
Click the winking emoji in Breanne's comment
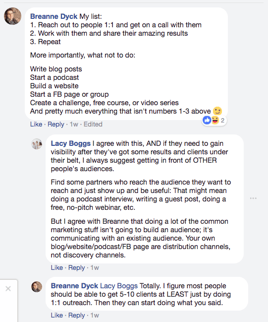[x=217, y=111]
